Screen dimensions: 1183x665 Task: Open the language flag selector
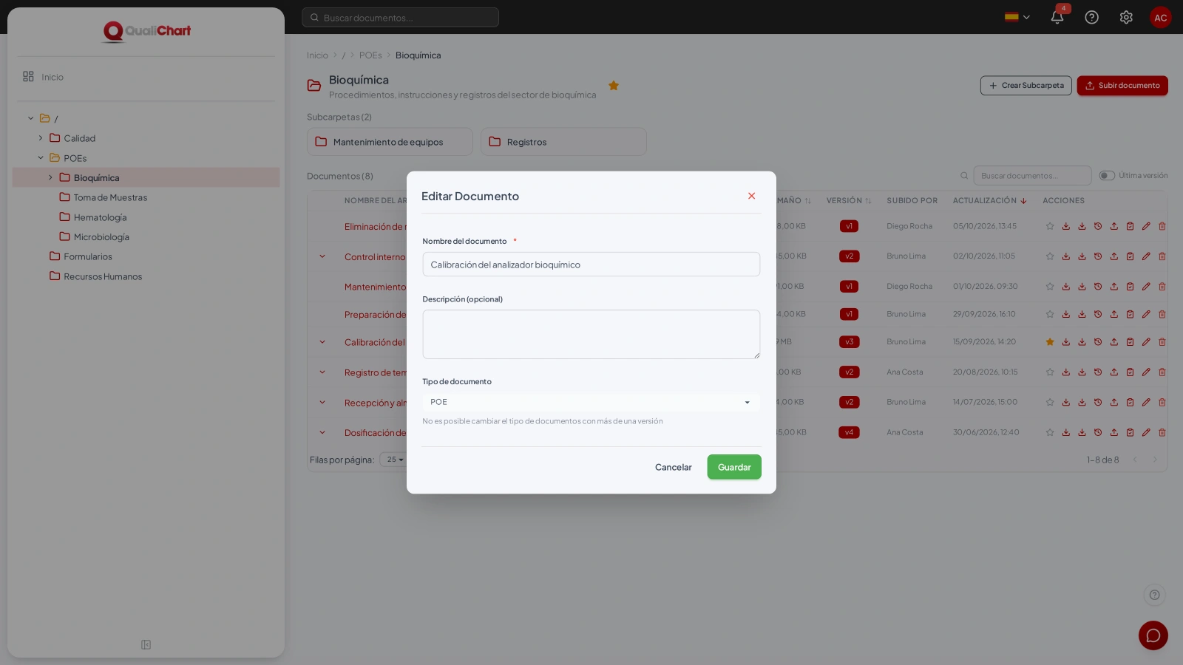(x=1017, y=17)
